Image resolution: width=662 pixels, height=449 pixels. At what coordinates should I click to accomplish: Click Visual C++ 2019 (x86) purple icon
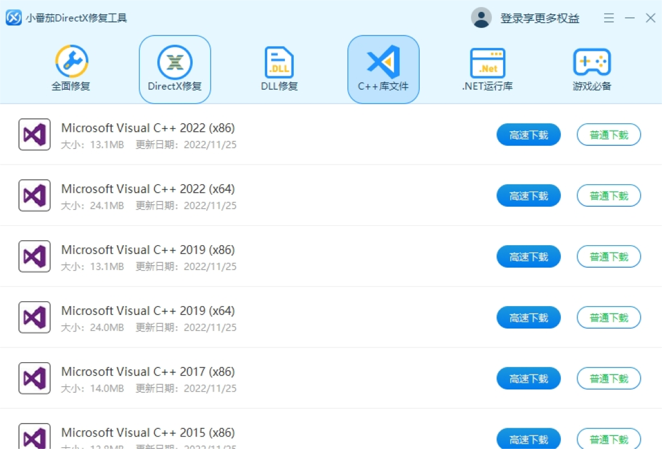click(x=35, y=256)
